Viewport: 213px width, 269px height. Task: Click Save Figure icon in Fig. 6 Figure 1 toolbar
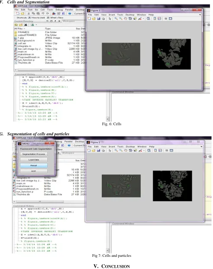coord(98,19)
